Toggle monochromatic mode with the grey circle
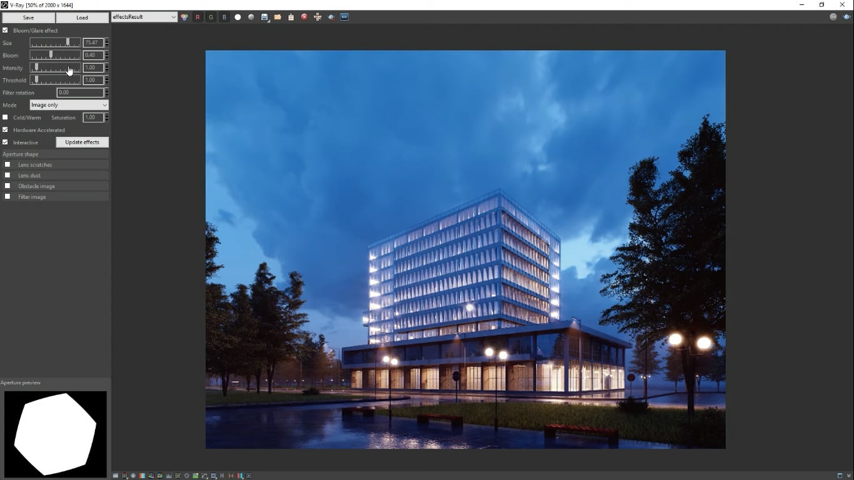854x480 pixels. coord(251,17)
